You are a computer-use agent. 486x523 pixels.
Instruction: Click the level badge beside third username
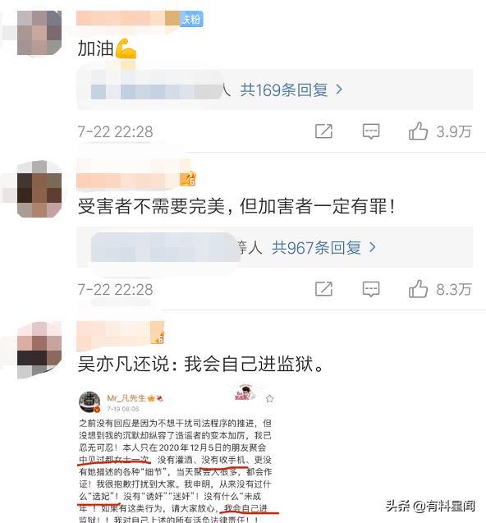158,337
